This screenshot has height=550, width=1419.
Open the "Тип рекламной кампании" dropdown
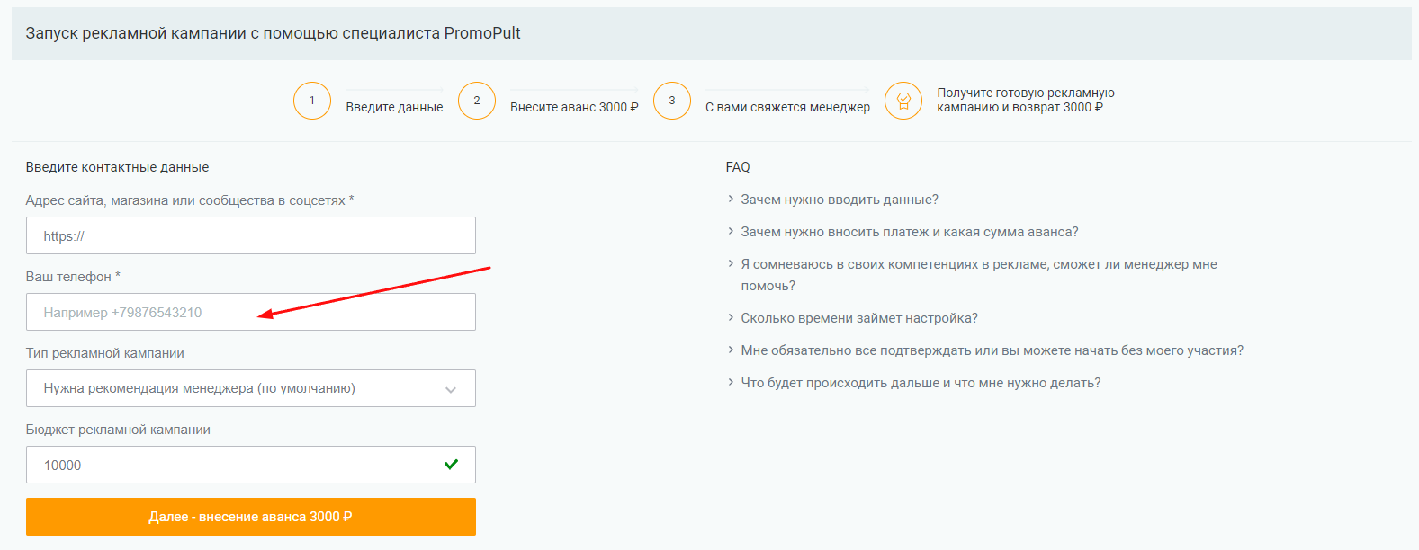(x=250, y=388)
